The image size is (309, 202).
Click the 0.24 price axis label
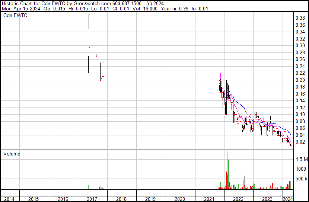300,66
